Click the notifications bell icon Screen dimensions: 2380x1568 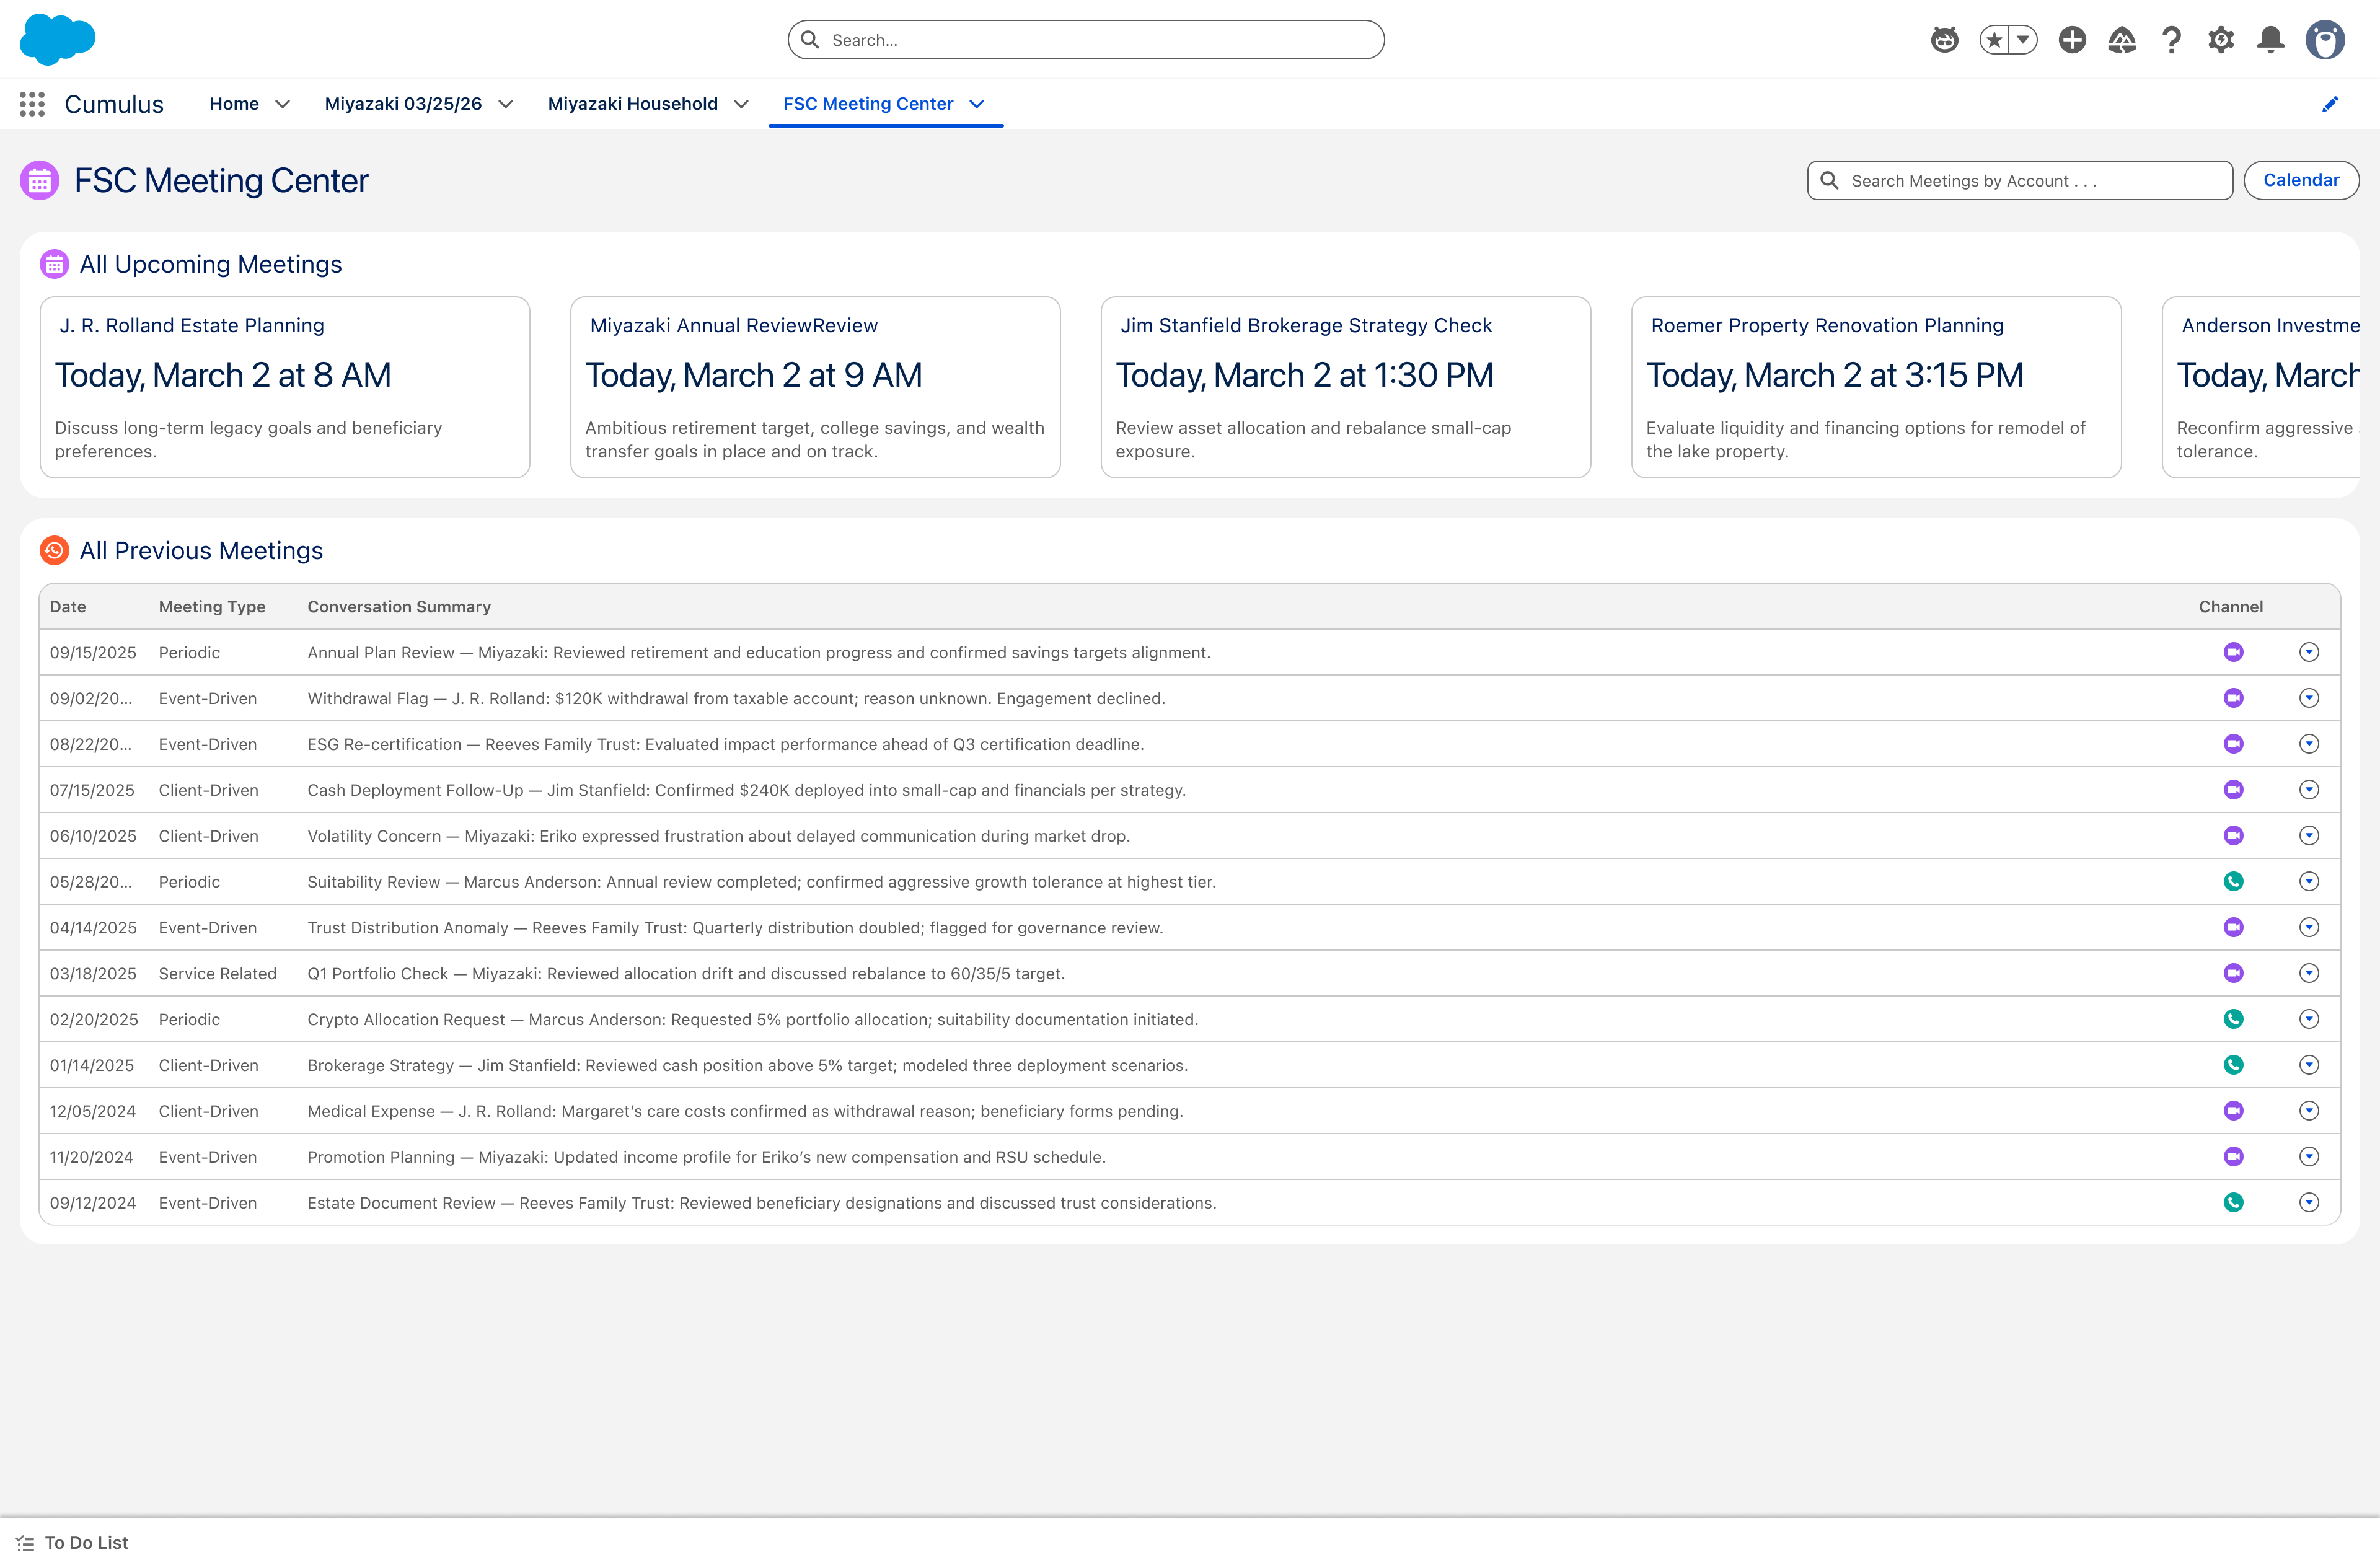(2270, 40)
